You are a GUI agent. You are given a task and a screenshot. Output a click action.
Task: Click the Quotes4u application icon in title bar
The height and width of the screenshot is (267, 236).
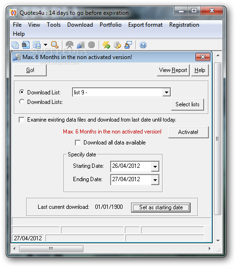tap(13, 13)
